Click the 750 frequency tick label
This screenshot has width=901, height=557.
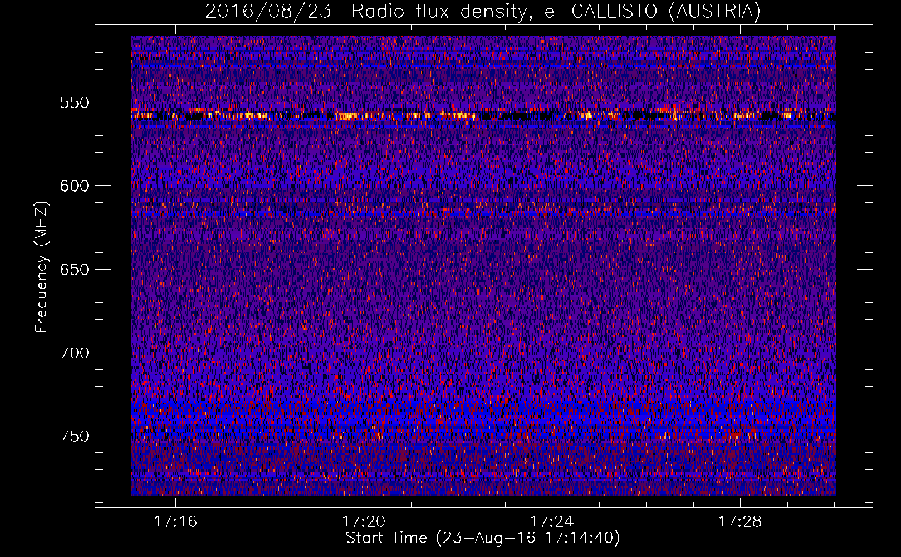(x=75, y=436)
